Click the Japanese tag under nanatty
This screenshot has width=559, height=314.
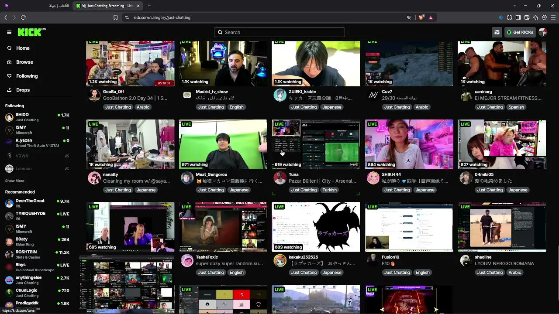146,190
